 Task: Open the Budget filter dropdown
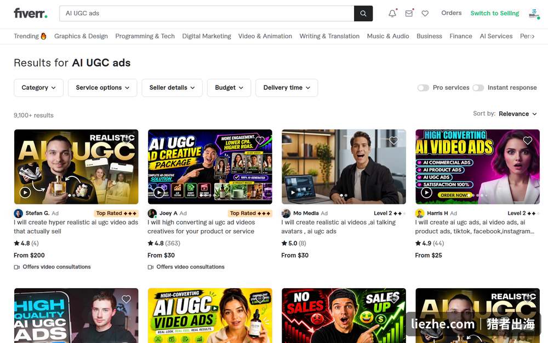point(229,88)
